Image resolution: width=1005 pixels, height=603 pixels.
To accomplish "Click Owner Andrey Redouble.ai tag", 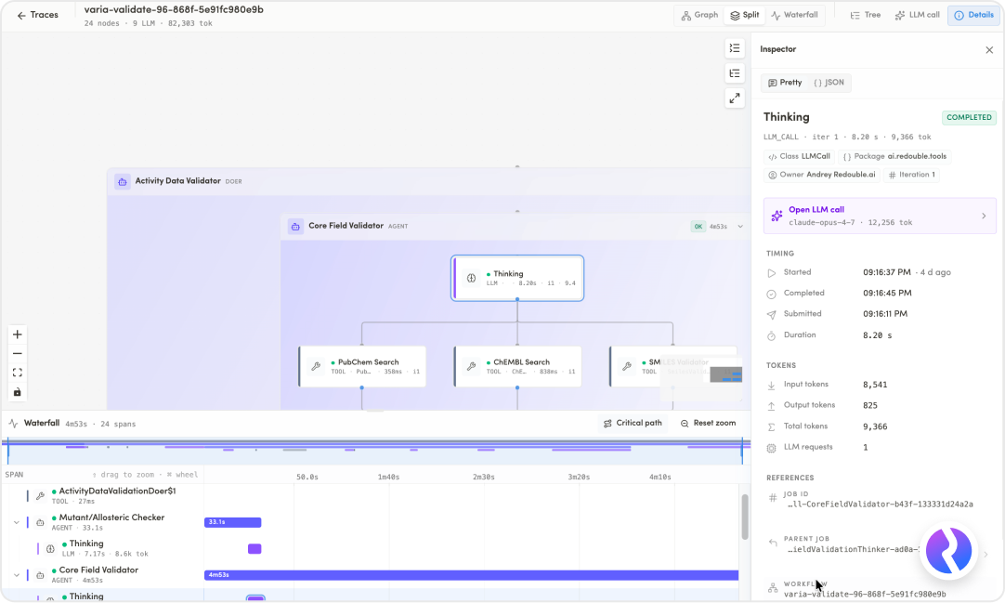I will point(822,175).
